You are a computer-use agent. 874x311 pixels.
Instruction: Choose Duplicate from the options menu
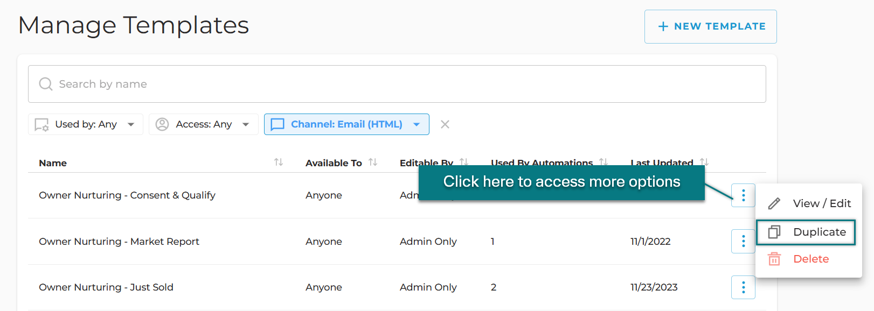806,232
